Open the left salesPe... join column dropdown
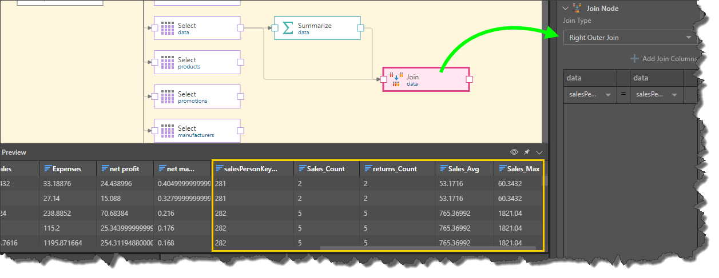Viewport: 719px width, 278px height. pyautogui.click(x=607, y=95)
